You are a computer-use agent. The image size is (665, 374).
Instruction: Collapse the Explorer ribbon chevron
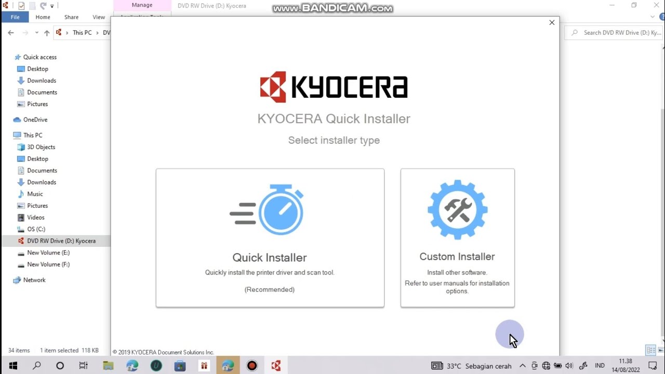tap(653, 17)
